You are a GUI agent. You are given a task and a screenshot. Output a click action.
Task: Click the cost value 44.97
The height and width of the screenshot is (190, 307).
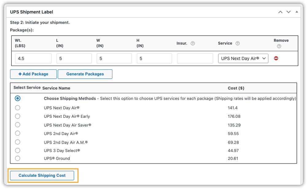pos(233,151)
